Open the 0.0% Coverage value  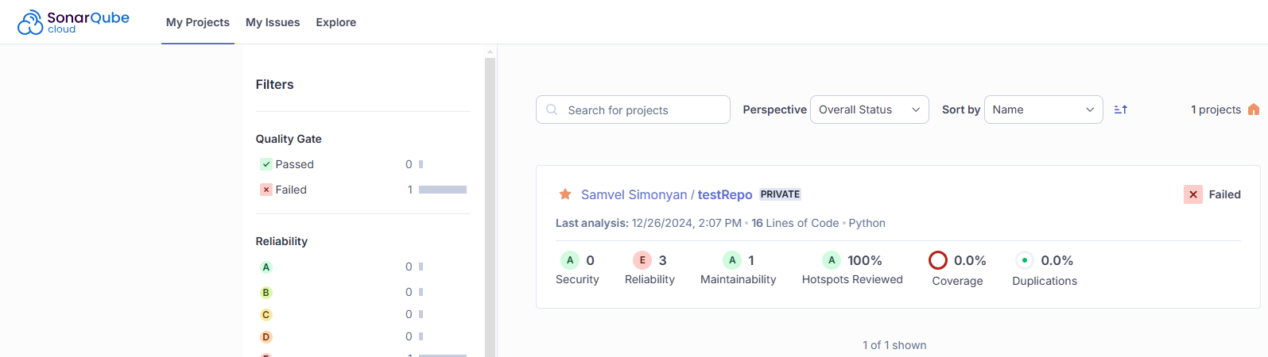tap(970, 260)
